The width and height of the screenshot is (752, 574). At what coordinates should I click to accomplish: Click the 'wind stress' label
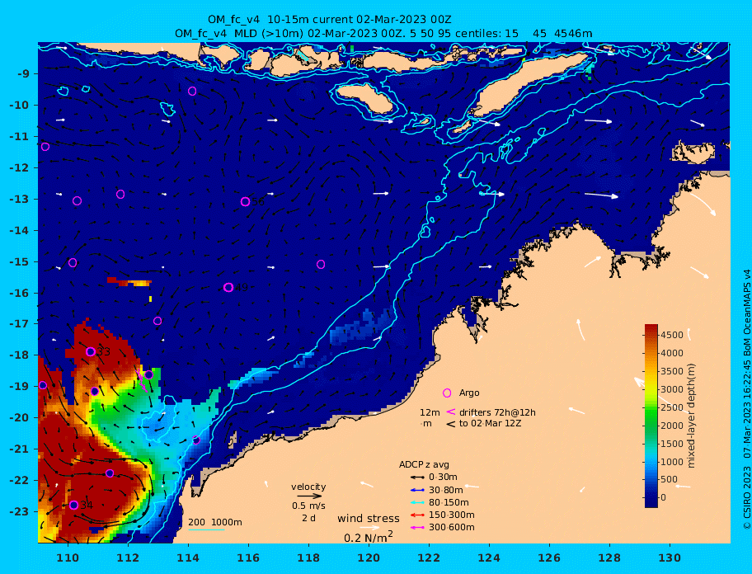click(x=369, y=519)
